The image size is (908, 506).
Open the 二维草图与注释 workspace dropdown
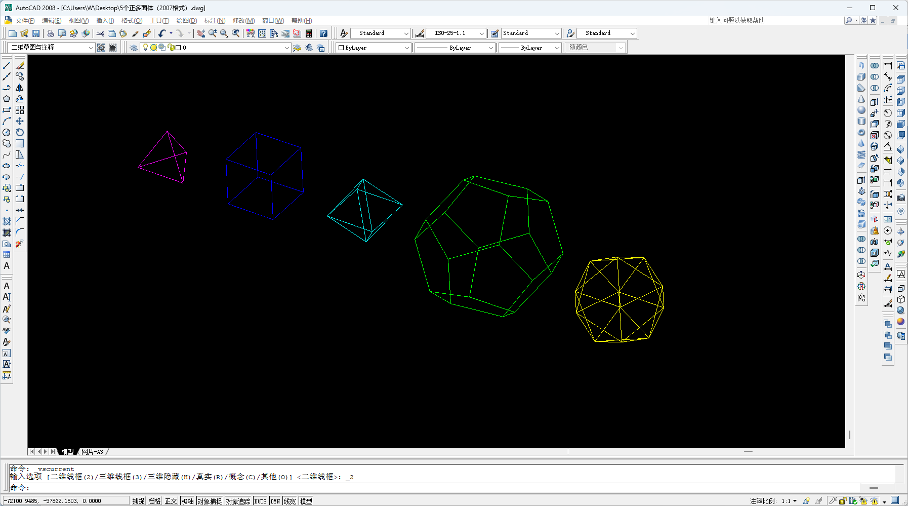click(52, 48)
